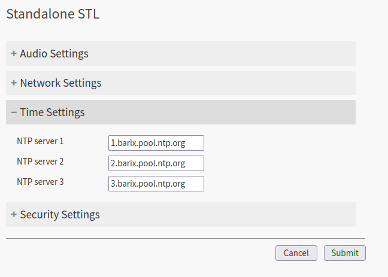
Task: Submit the settings form
Action: (x=345, y=253)
